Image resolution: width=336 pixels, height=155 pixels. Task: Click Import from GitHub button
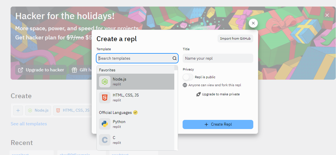tap(235, 39)
